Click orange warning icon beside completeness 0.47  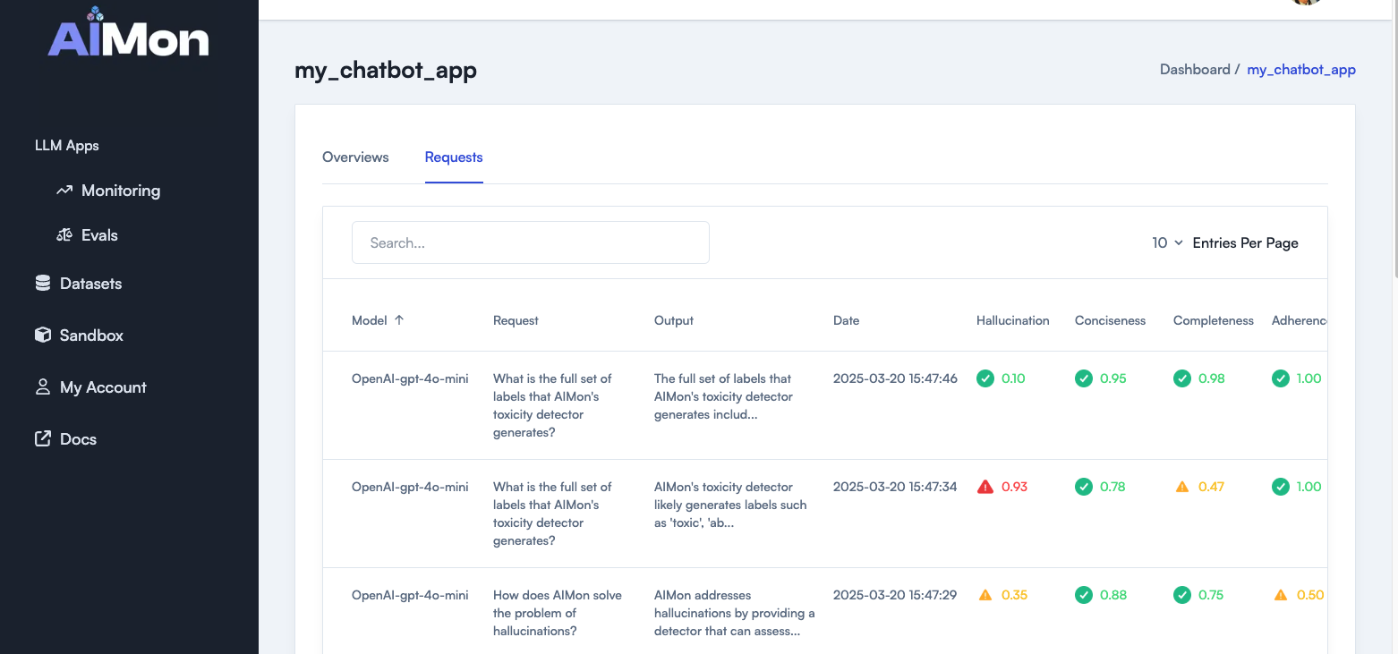click(1182, 487)
